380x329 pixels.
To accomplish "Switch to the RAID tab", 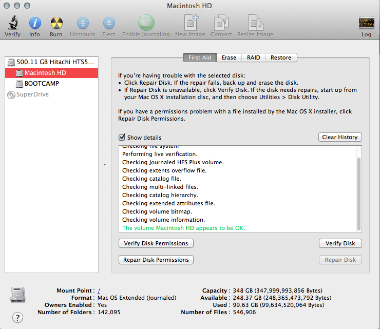I will (x=254, y=57).
